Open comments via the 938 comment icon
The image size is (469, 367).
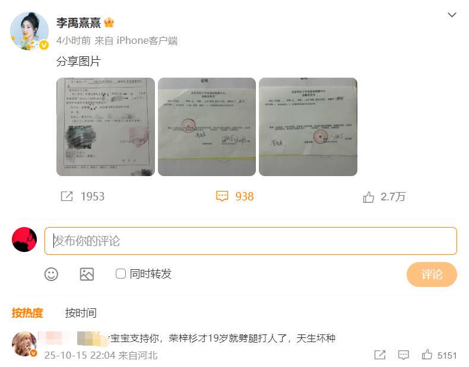coord(222,196)
